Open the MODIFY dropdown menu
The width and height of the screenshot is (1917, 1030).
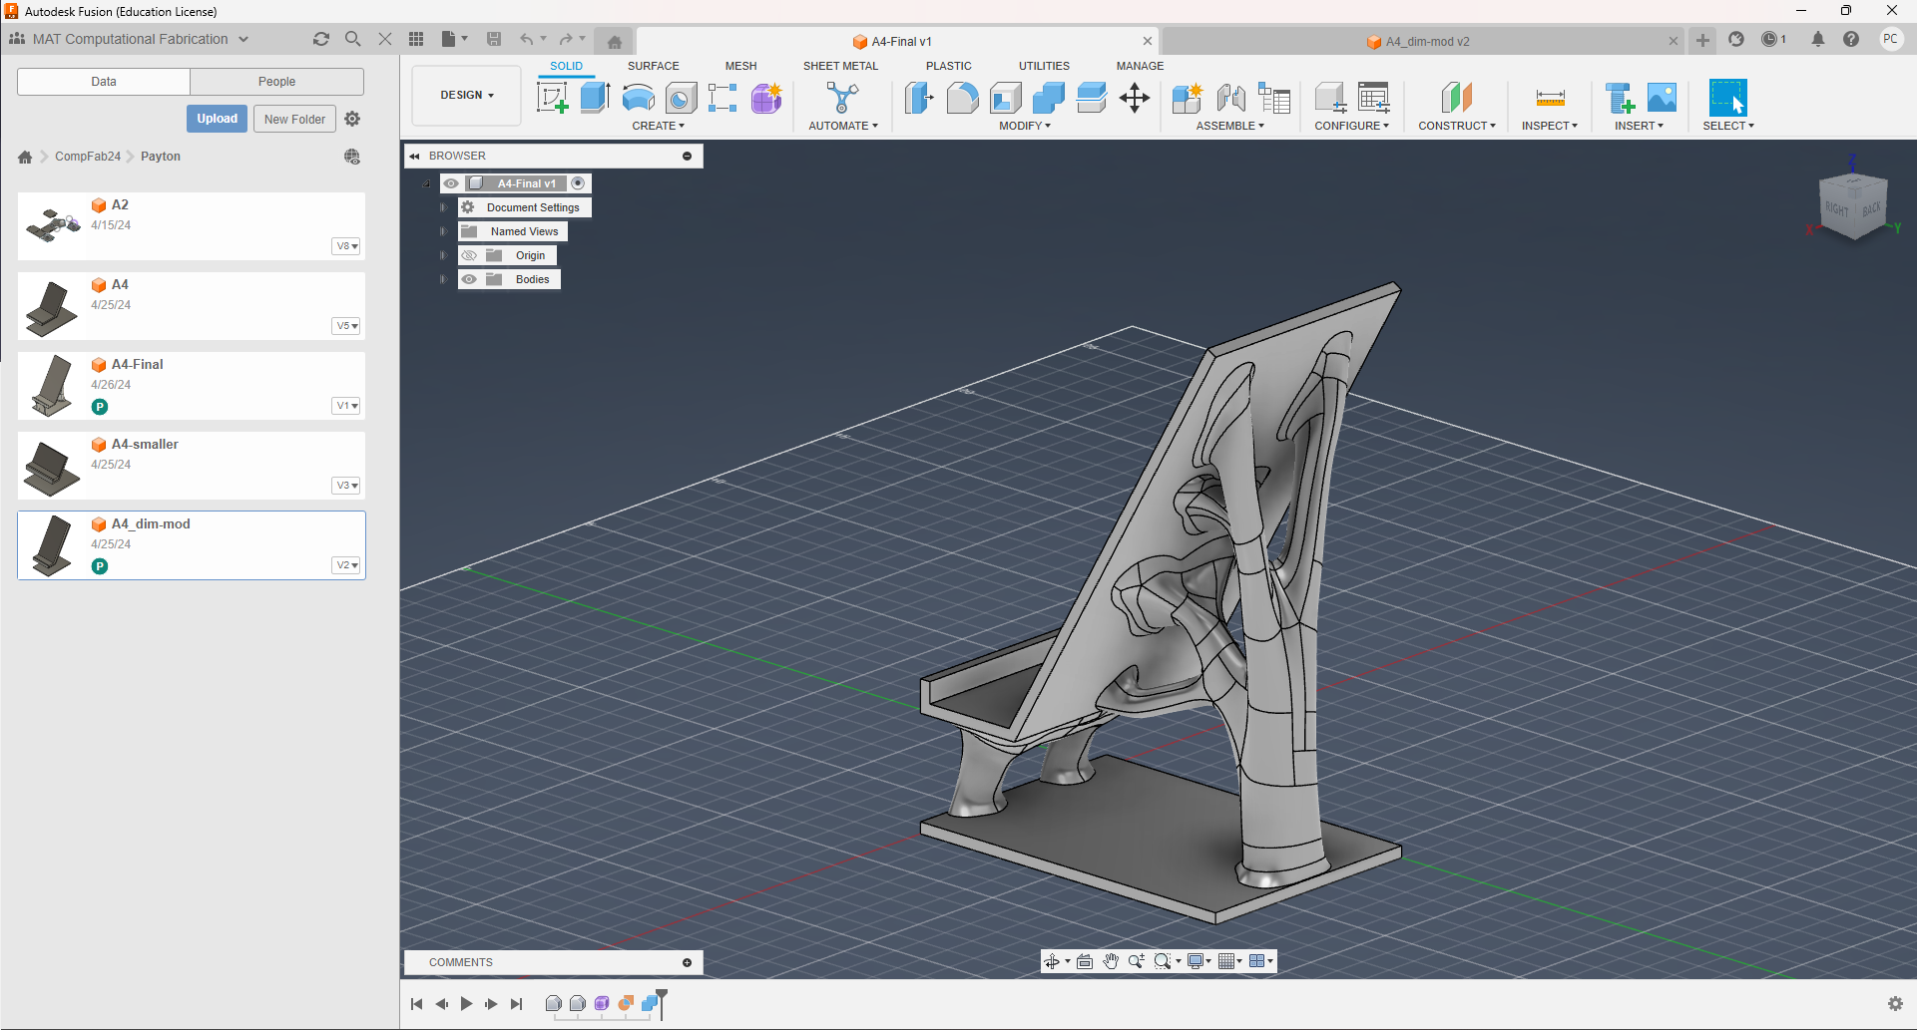coord(1025,126)
